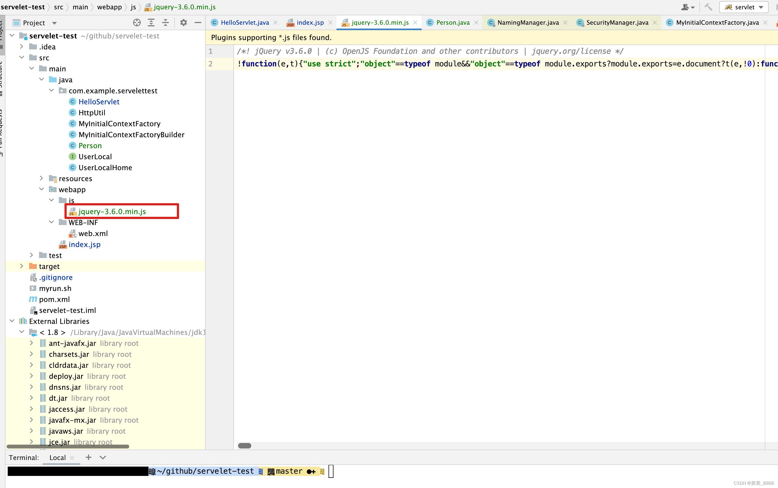778x488 pixels.
Task: Click 'webapp' in the breadcrumb path
Action: (x=109, y=7)
